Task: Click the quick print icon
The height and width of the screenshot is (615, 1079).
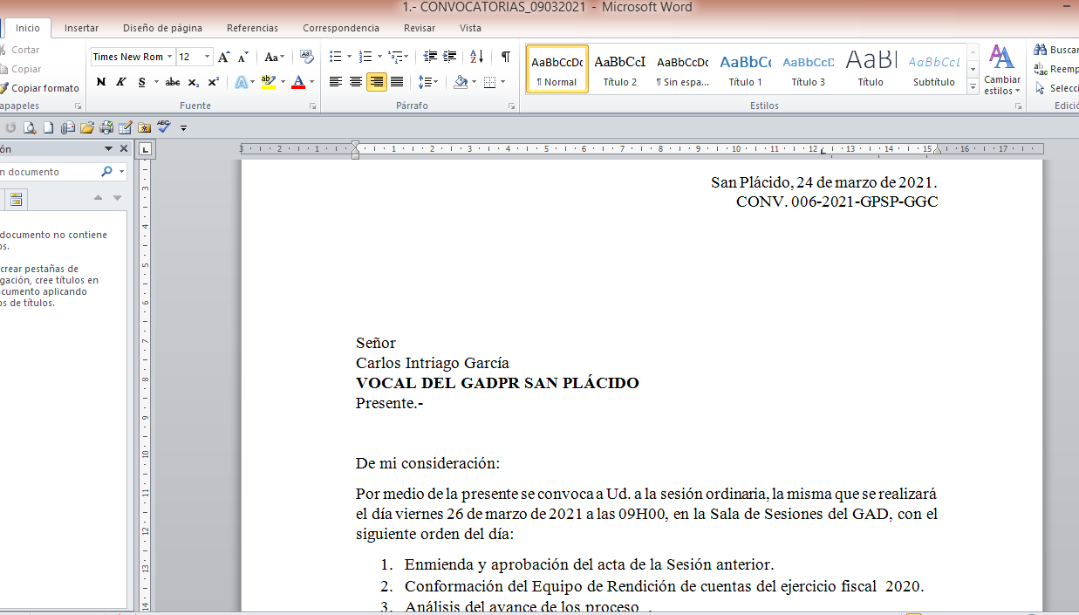Action: (x=106, y=127)
